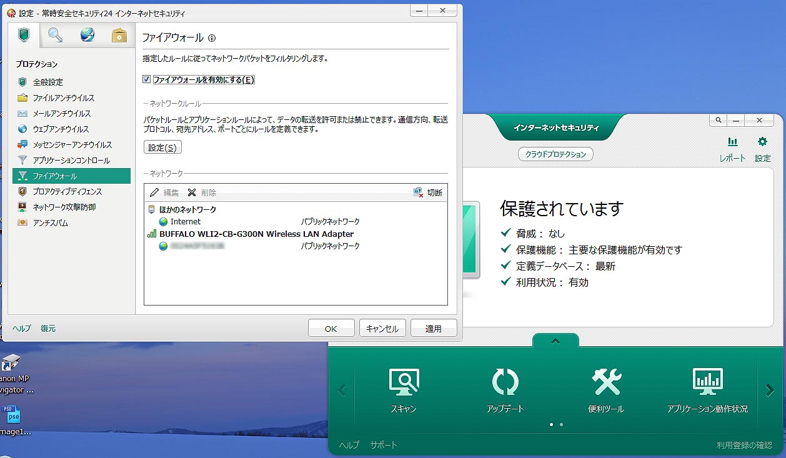This screenshot has width=786, height=458.
Task: Click 削除 in the network toolbar
Action: pyautogui.click(x=202, y=192)
